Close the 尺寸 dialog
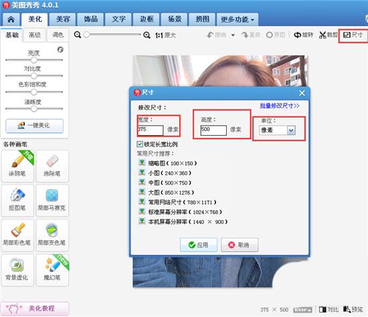This screenshot has width=368, height=317. click(x=302, y=93)
